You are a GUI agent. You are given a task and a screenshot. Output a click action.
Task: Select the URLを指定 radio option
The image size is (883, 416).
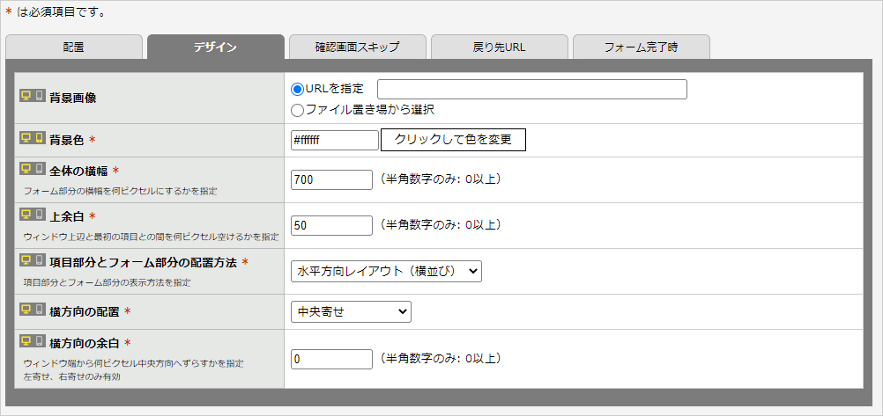tap(297, 89)
